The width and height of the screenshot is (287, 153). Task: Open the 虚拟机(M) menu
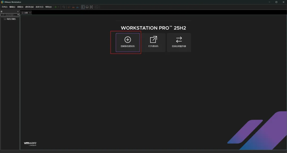(29, 7)
